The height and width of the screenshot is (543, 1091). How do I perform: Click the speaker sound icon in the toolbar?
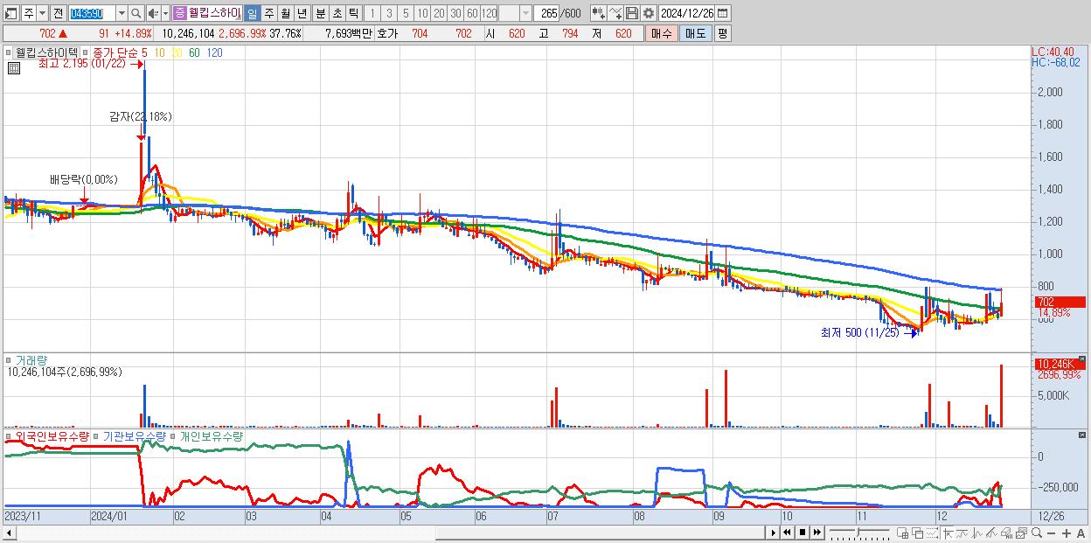pos(154,13)
